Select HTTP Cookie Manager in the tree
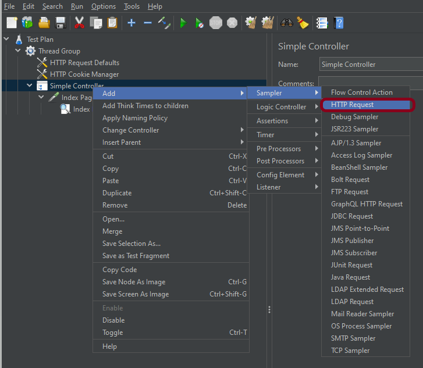423x368 pixels. (84, 74)
